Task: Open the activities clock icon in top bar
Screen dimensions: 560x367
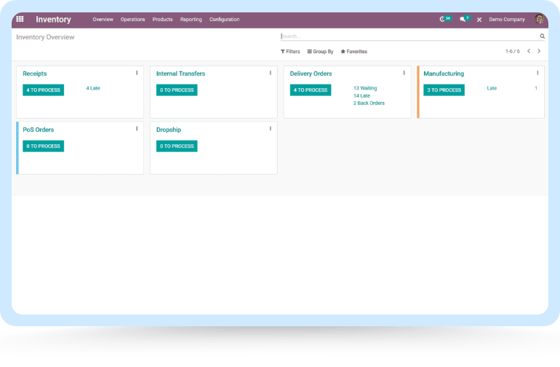Action: click(442, 20)
